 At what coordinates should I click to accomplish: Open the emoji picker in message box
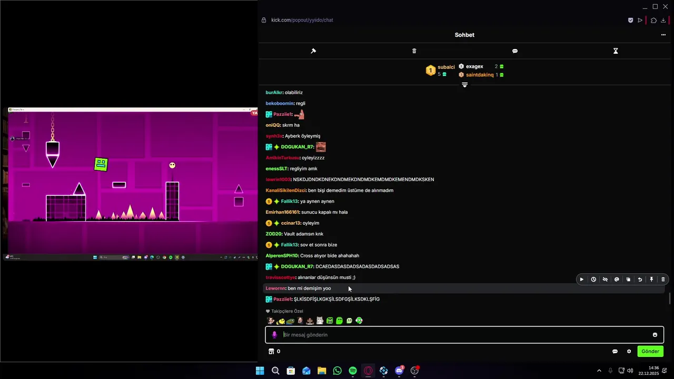[x=655, y=335]
